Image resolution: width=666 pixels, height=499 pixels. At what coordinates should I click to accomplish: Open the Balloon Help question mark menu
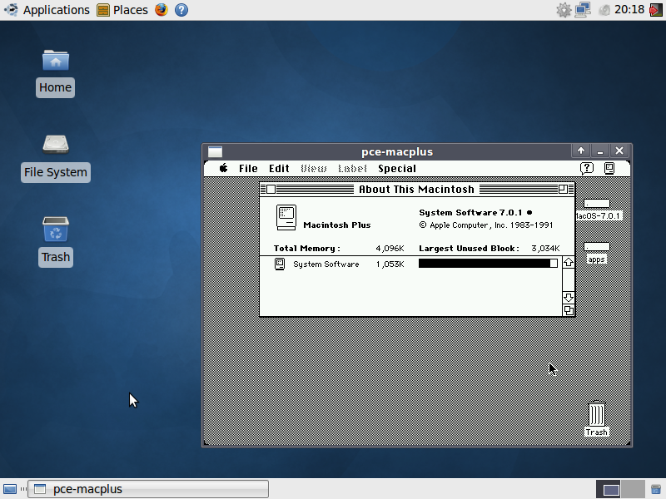point(587,169)
